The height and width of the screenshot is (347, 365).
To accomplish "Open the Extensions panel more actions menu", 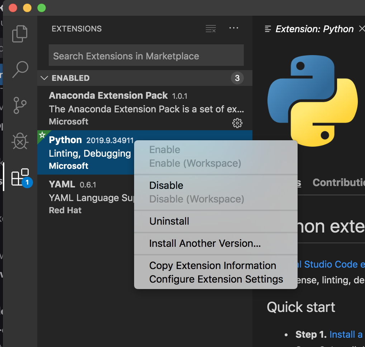I will point(234,29).
